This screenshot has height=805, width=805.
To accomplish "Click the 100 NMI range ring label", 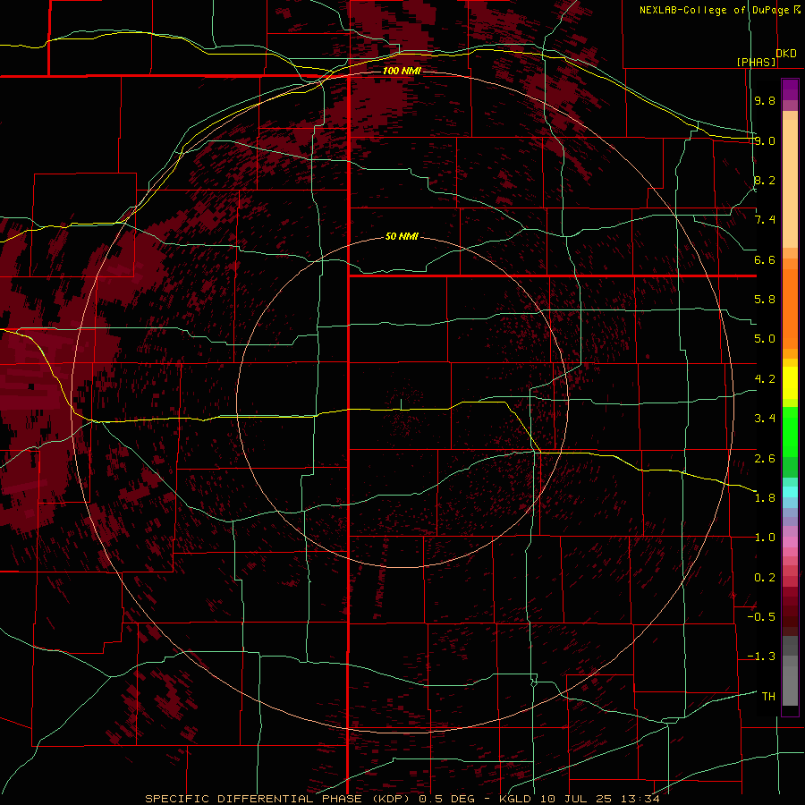I will [402, 71].
